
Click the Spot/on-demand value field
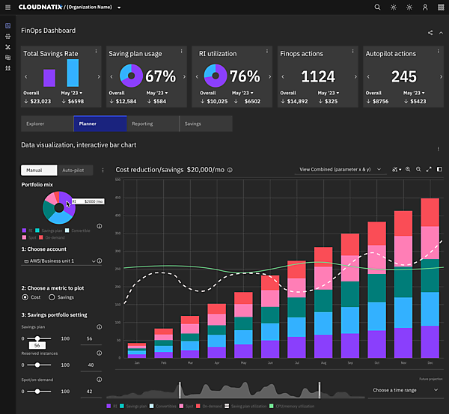(90, 392)
